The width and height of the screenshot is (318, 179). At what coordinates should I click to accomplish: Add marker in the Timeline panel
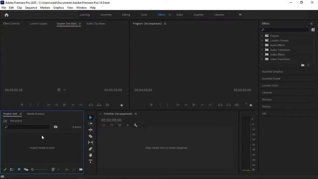128,125
